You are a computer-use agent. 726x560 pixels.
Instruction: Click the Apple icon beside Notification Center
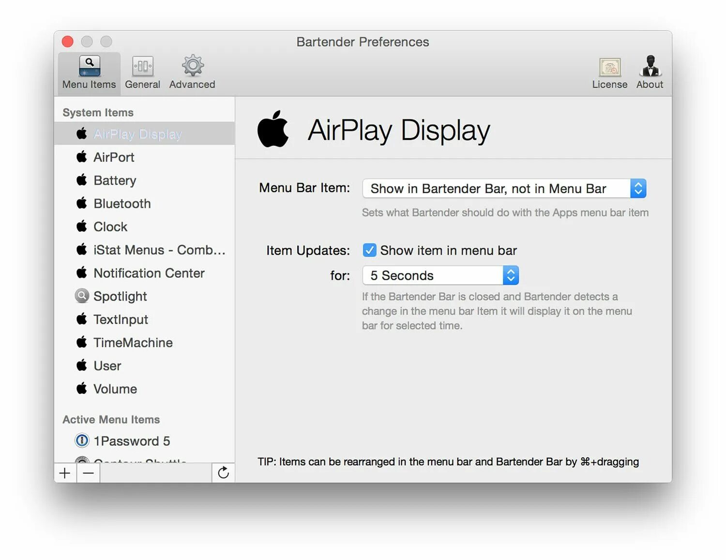click(x=82, y=272)
